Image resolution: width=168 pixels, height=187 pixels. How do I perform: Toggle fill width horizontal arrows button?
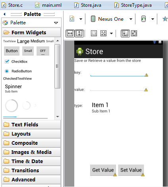tap(70, 33)
